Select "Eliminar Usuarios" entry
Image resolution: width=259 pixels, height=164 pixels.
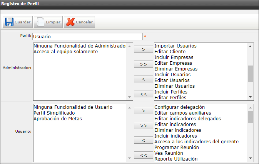pyautogui.click(x=175, y=86)
